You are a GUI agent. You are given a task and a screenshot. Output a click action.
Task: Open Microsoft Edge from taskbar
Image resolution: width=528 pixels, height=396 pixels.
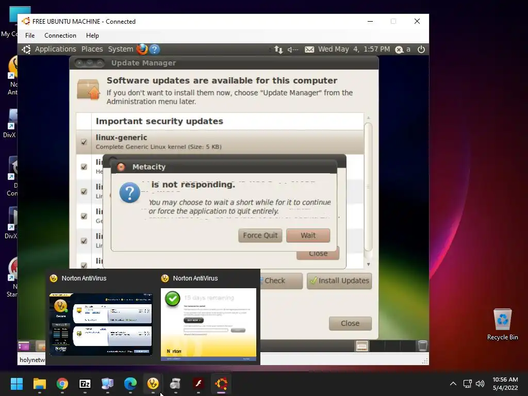click(x=130, y=384)
